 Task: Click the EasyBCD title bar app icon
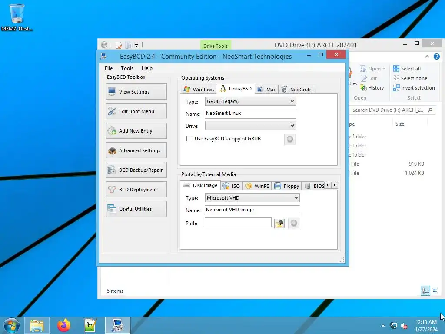click(104, 56)
